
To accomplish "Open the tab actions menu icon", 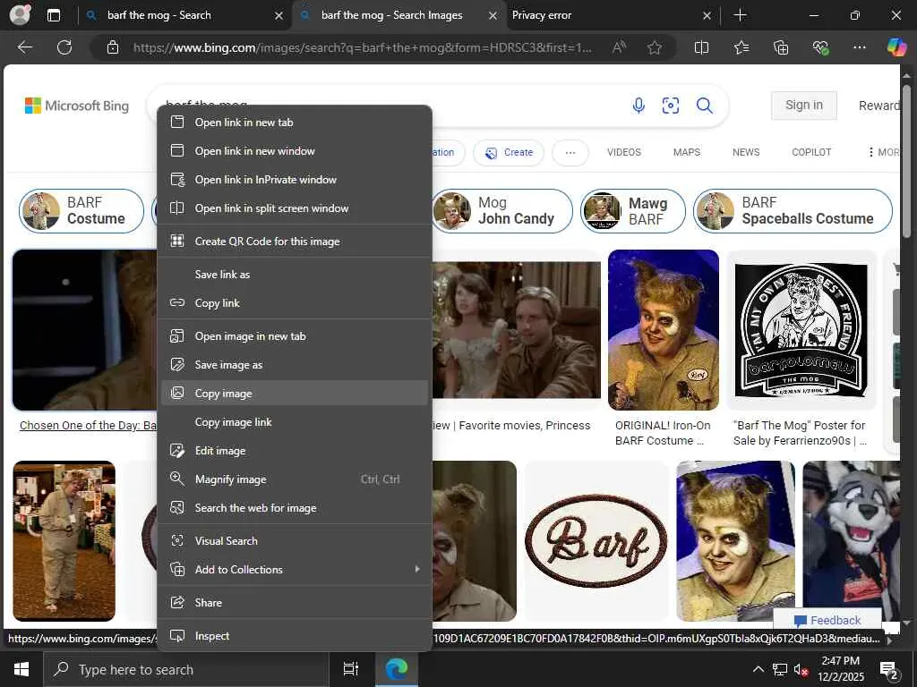I will click(53, 15).
